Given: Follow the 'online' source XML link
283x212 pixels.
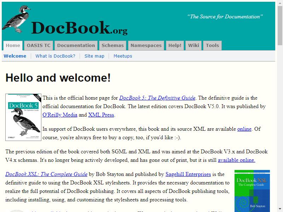Looking at the screenshot, I should (x=244, y=129).
